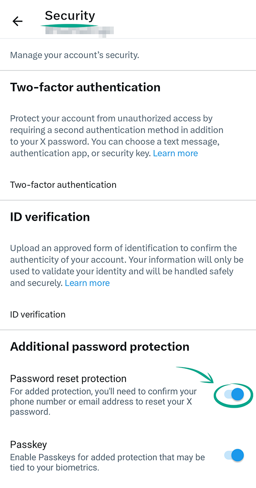Go back using the left arrow
256x488 pixels.
17,21
